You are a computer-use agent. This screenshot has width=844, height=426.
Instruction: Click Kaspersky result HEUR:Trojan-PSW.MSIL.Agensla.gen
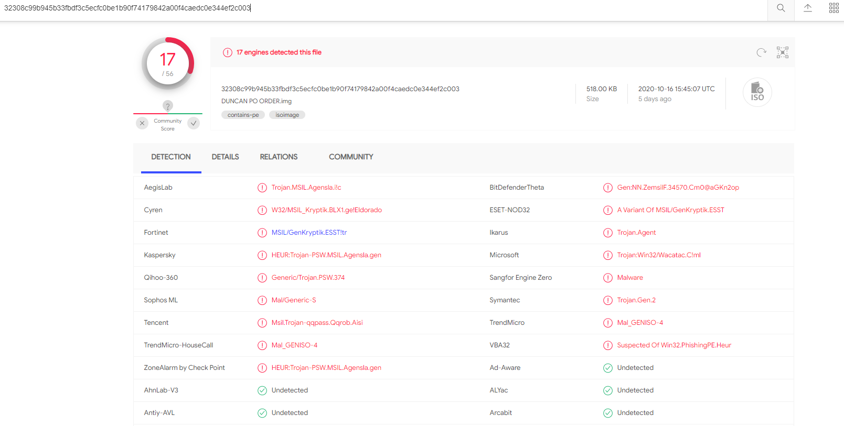(326, 255)
